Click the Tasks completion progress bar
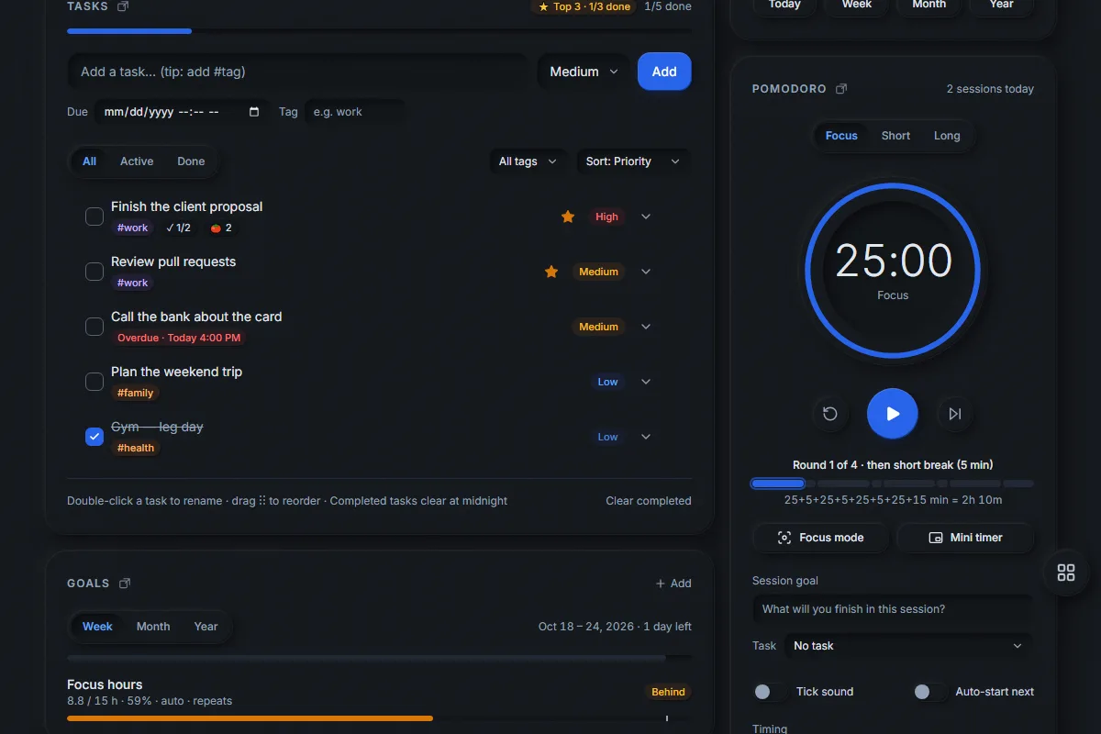The height and width of the screenshot is (734, 1101). point(379,31)
